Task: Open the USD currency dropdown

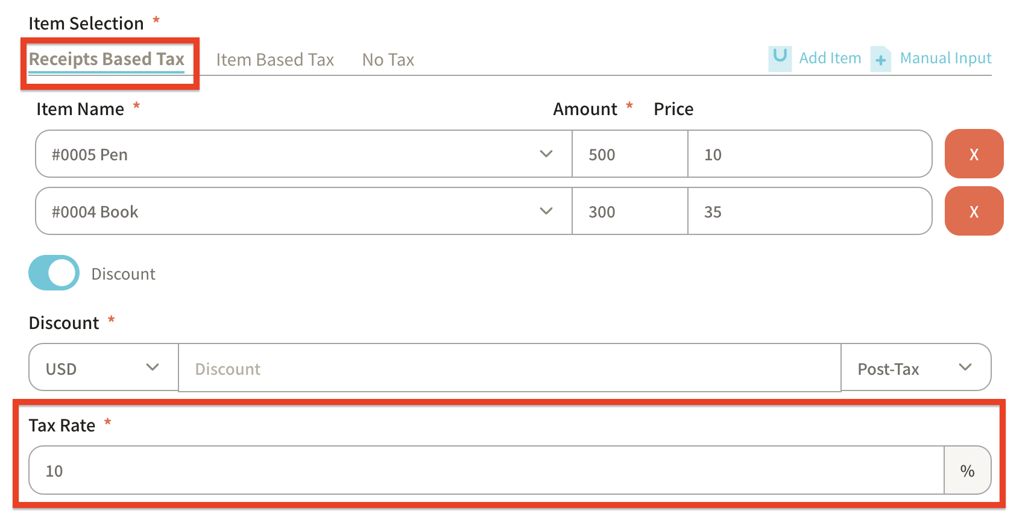Action: (x=103, y=368)
